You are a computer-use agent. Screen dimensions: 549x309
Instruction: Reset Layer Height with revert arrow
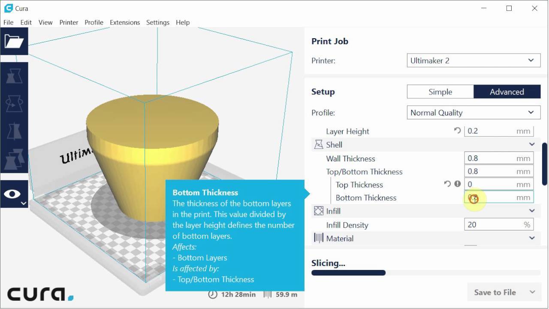click(x=457, y=130)
